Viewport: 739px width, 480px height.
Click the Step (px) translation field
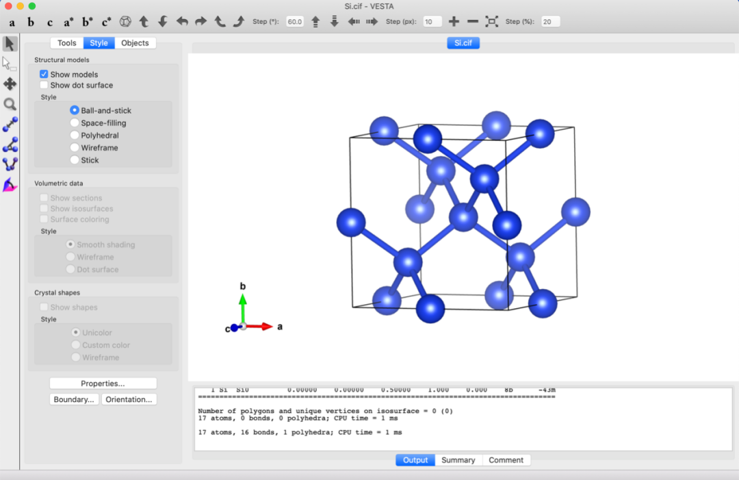432,22
